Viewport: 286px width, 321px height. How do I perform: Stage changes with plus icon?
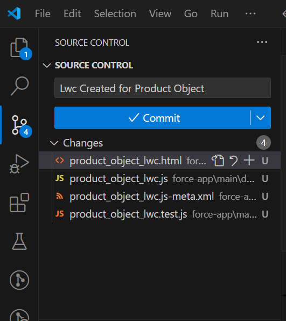click(x=249, y=160)
